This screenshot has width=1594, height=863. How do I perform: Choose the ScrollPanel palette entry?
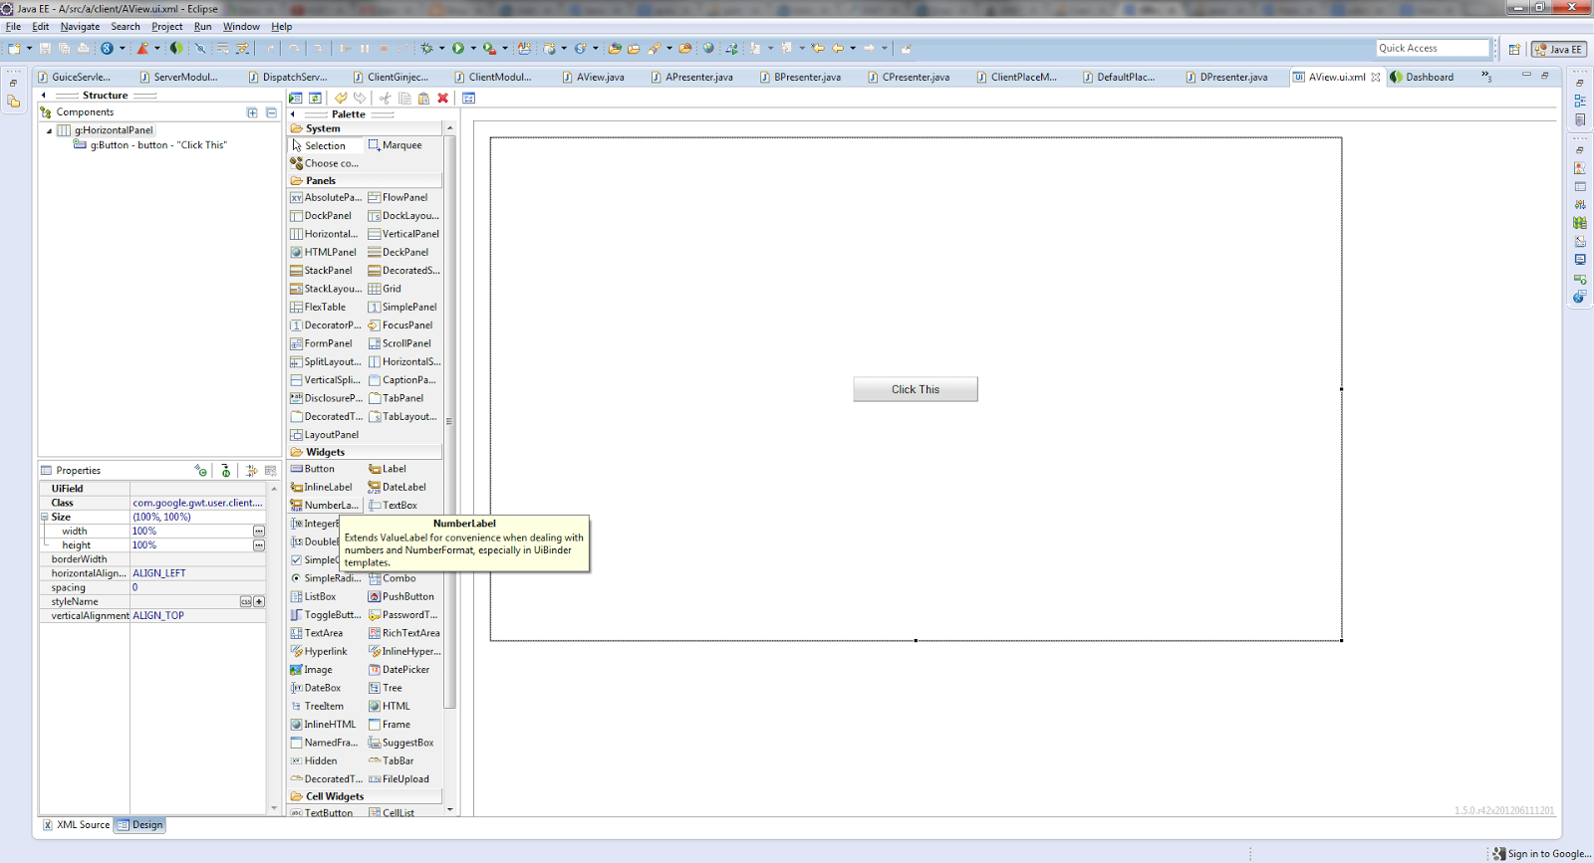point(399,343)
